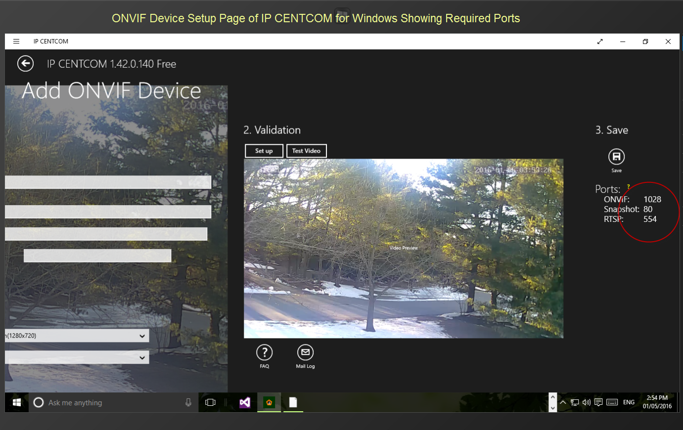Image resolution: width=683 pixels, height=430 pixels.
Task: Open the Action Center notifications icon
Action: [x=598, y=402]
